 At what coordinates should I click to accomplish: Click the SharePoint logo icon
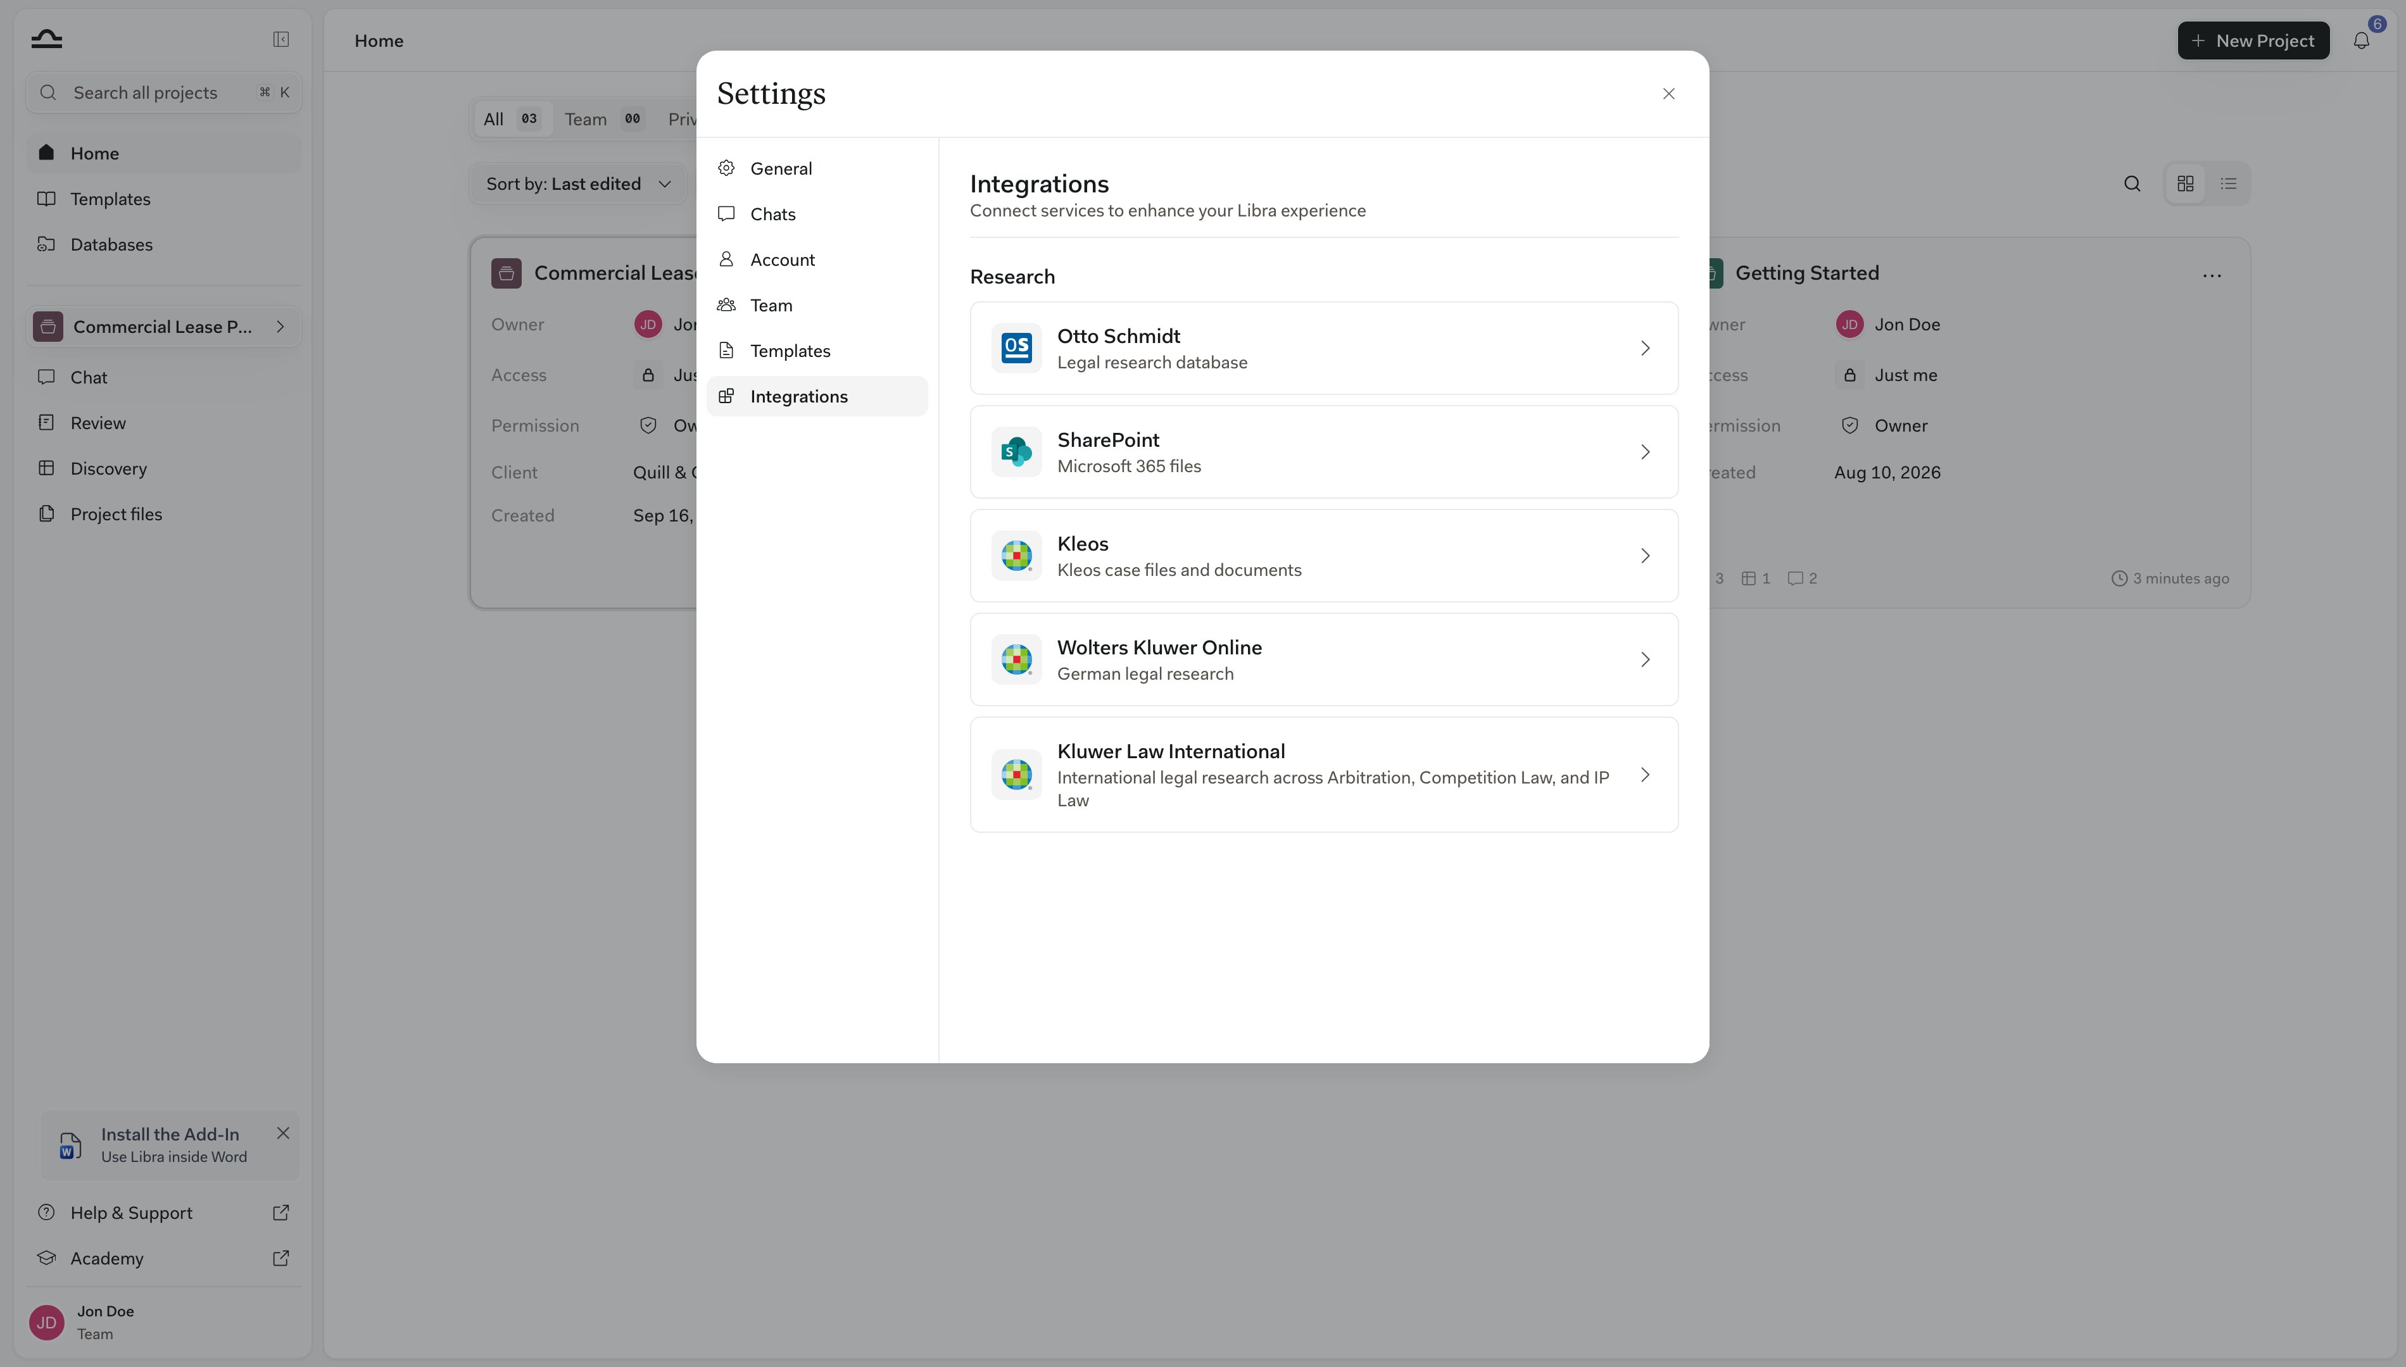pos(1016,452)
